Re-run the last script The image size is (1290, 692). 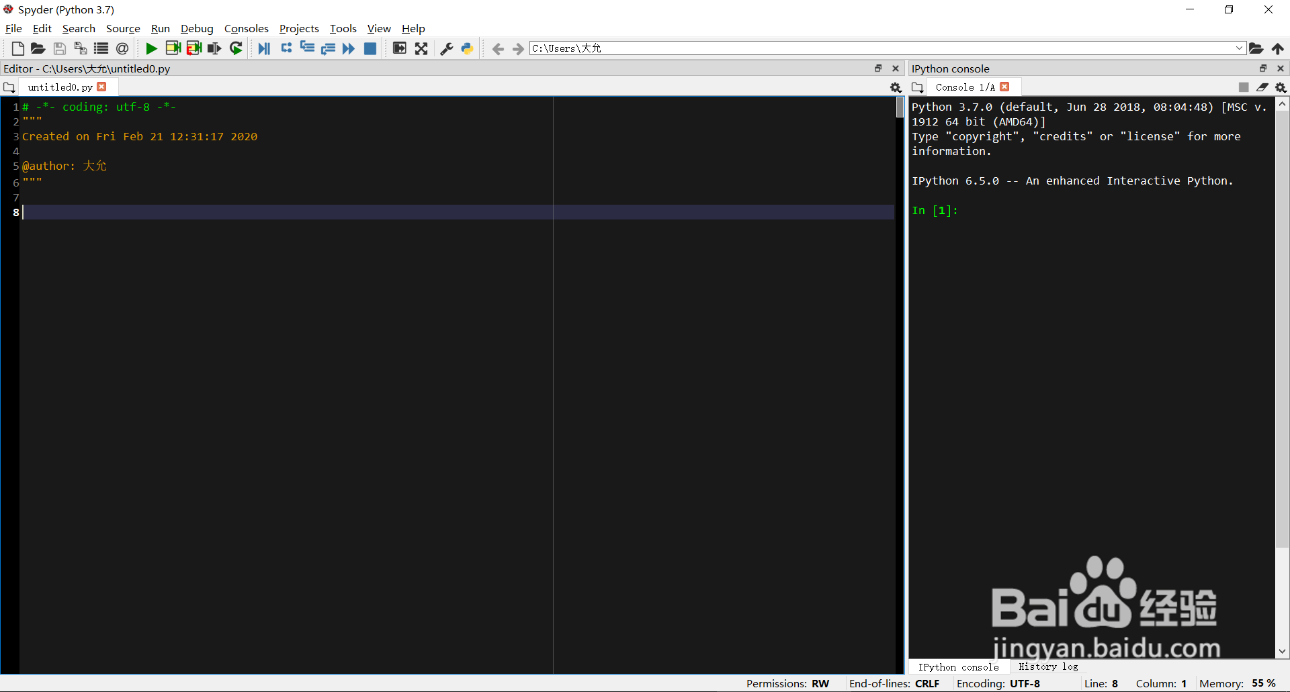(236, 48)
